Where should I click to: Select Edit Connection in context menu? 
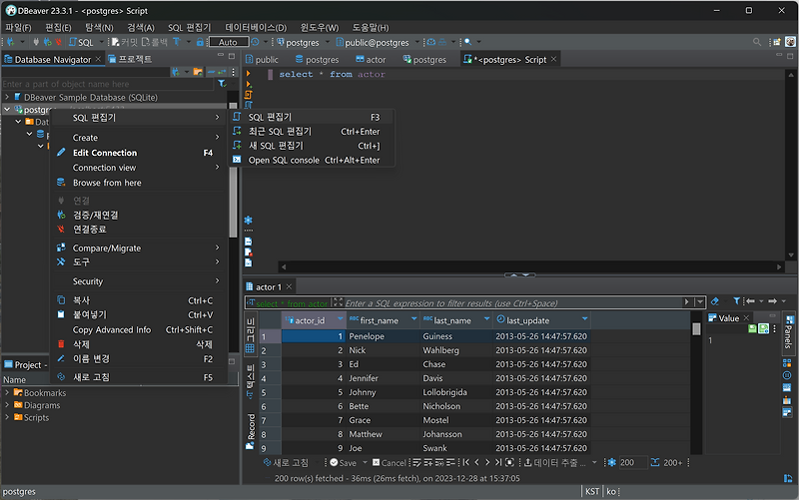139,153
